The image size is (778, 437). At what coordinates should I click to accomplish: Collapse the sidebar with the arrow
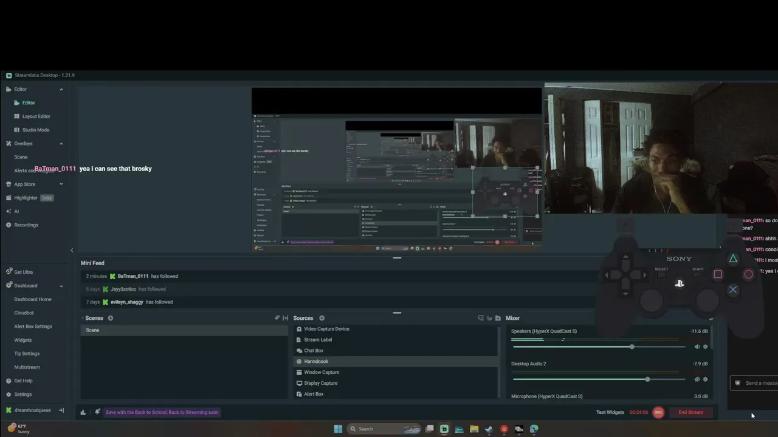pos(72,250)
